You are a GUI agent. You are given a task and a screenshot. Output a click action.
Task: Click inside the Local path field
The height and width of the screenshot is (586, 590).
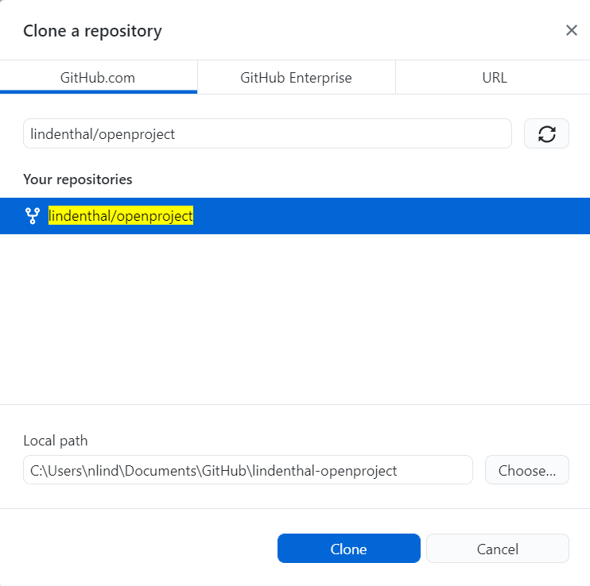click(x=247, y=470)
